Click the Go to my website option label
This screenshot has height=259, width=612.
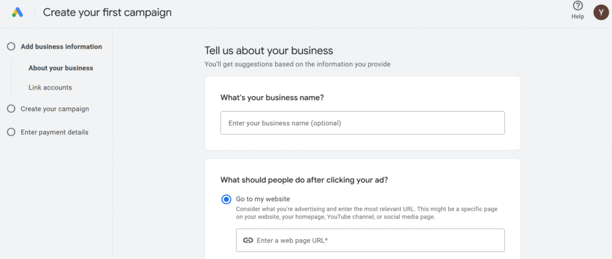263,199
